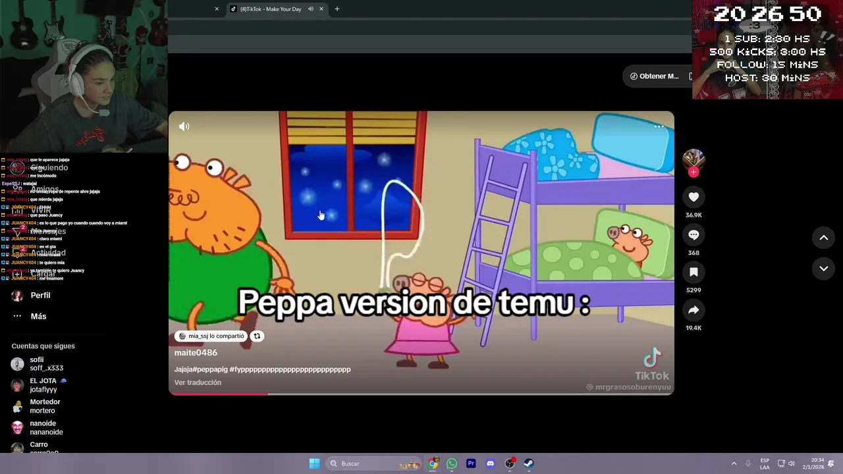This screenshot has height=474, width=843.
Task: Click the nanoide account avatar
Action: [x=17, y=428]
